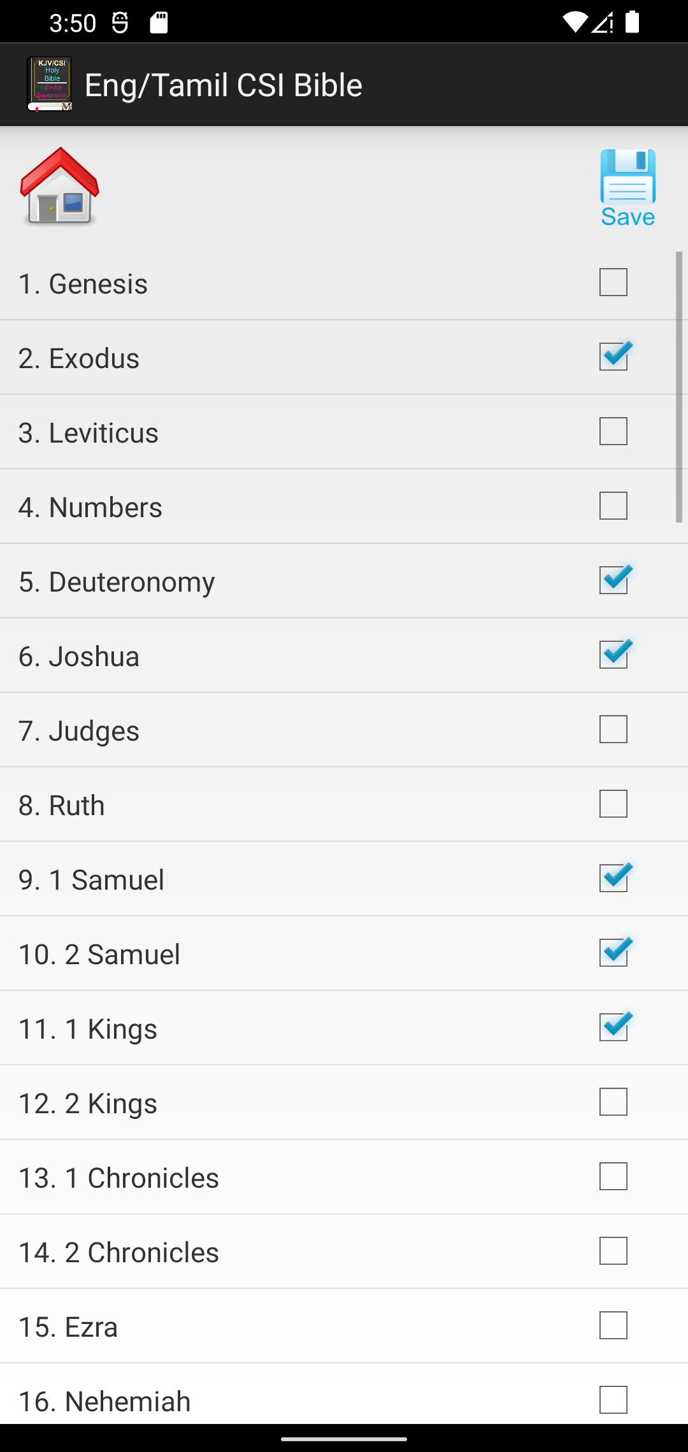This screenshot has width=688, height=1452.
Task: Check the Genesis checkbox
Action: pyautogui.click(x=613, y=283)
